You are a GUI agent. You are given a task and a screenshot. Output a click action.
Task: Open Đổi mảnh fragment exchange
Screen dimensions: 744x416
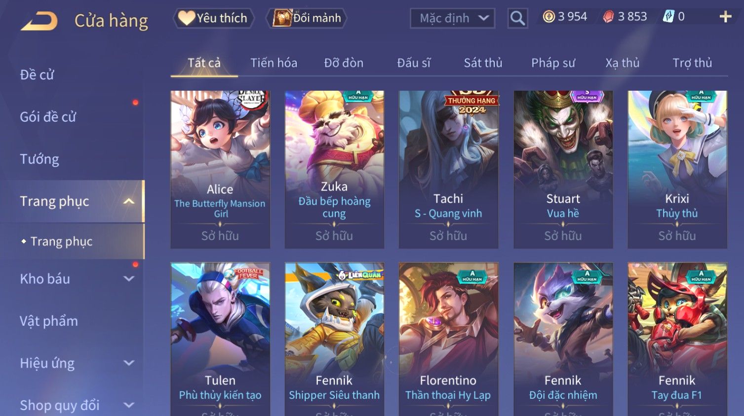pos(307,18)
